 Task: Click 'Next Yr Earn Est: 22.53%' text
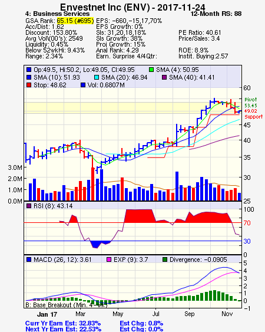coord(63,329)
